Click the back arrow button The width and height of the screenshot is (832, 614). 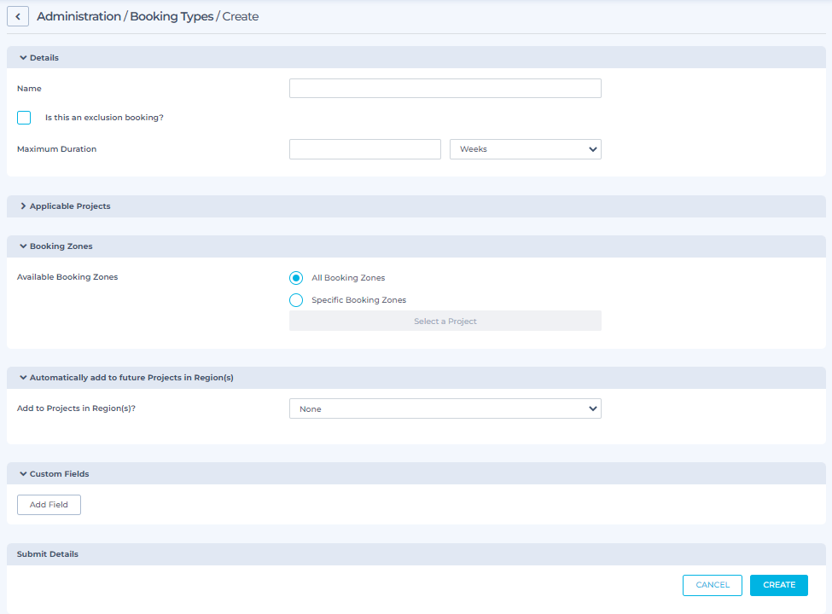pyautogui.click(x=18, y=16)
